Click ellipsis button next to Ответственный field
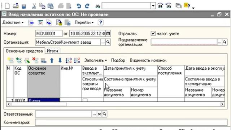 pyautogui.click(x=94, y=114)
